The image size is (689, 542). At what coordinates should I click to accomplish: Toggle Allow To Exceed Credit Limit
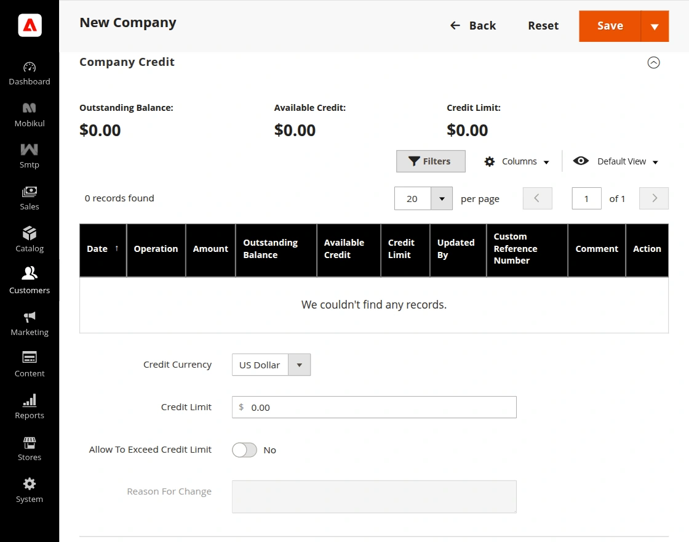tap(244, 450)
